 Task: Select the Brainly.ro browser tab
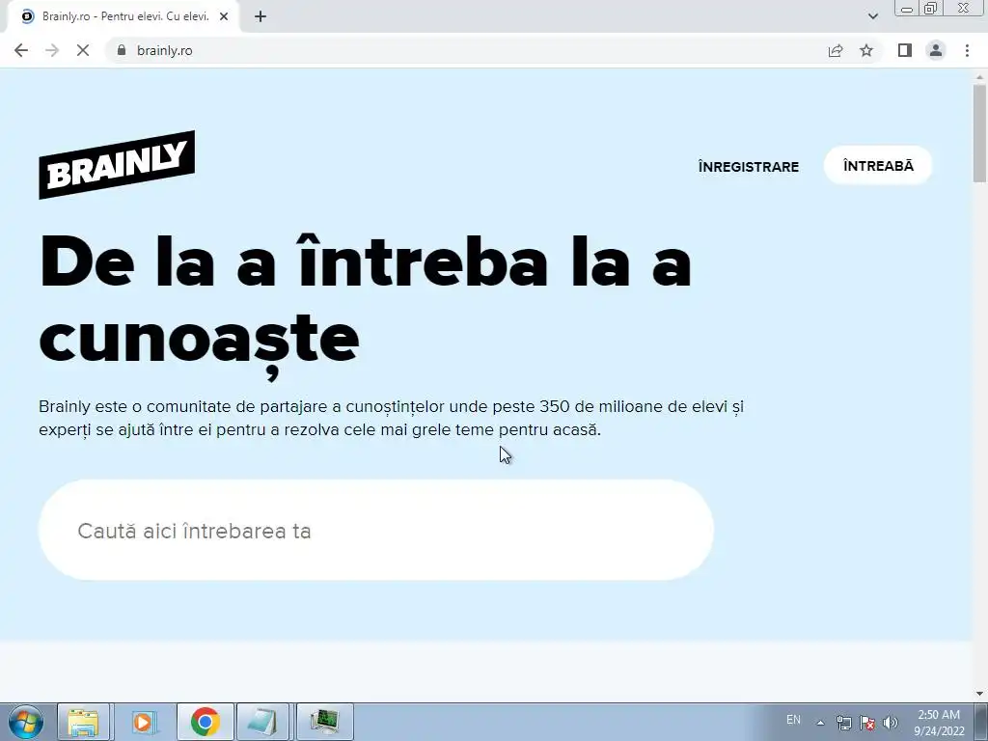(123, 16)
